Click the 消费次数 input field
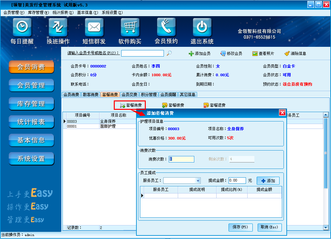 pyautogui.click(x=181, y=159)
